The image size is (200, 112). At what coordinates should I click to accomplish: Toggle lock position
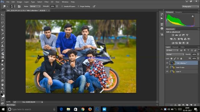click(178, 58)
